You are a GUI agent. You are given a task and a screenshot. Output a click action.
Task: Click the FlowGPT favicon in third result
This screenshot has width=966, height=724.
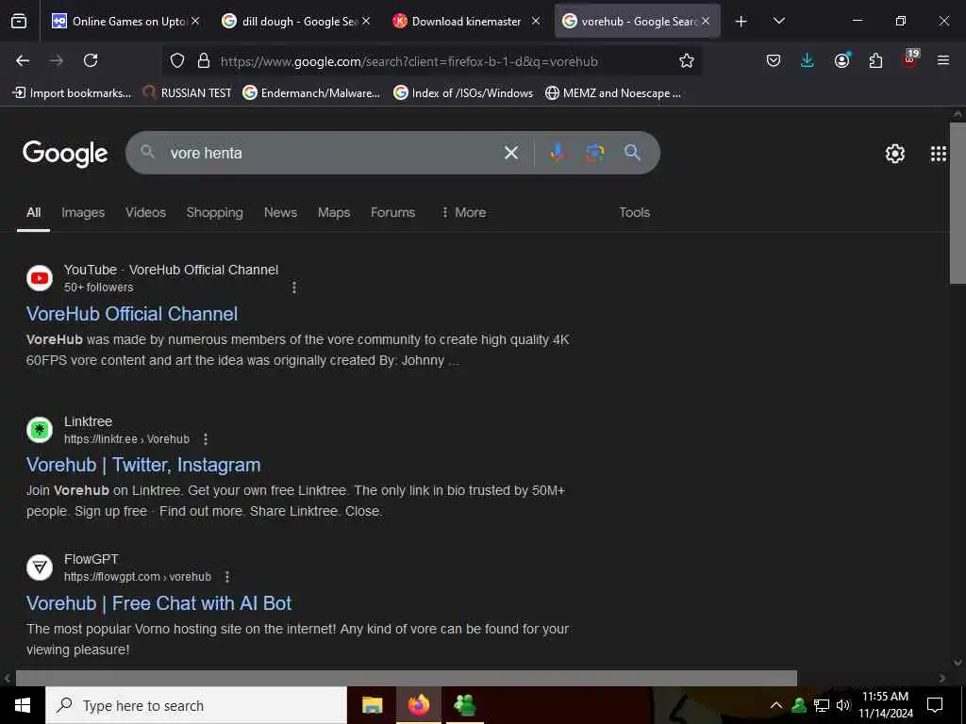40,567
